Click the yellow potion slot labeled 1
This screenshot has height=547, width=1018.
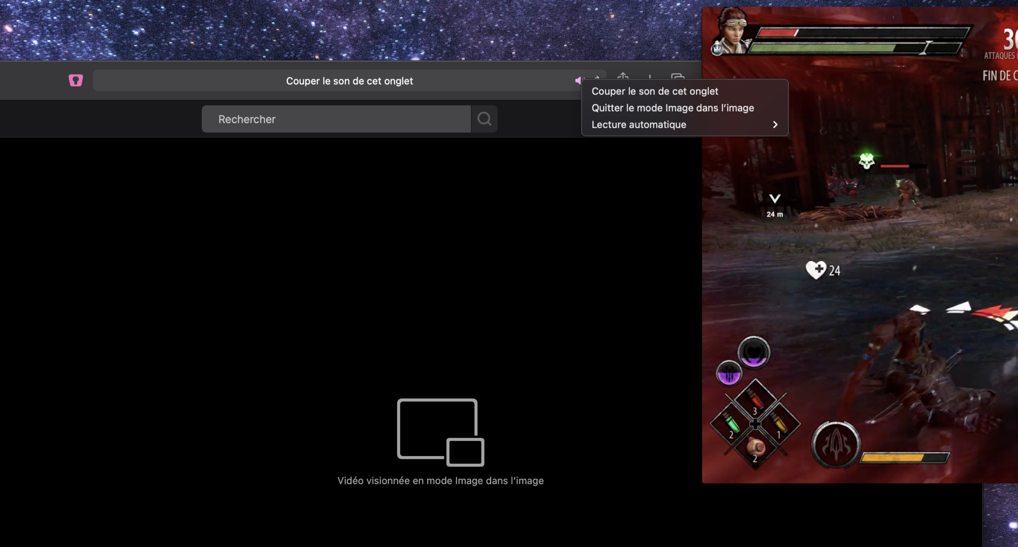click(778, 424)
